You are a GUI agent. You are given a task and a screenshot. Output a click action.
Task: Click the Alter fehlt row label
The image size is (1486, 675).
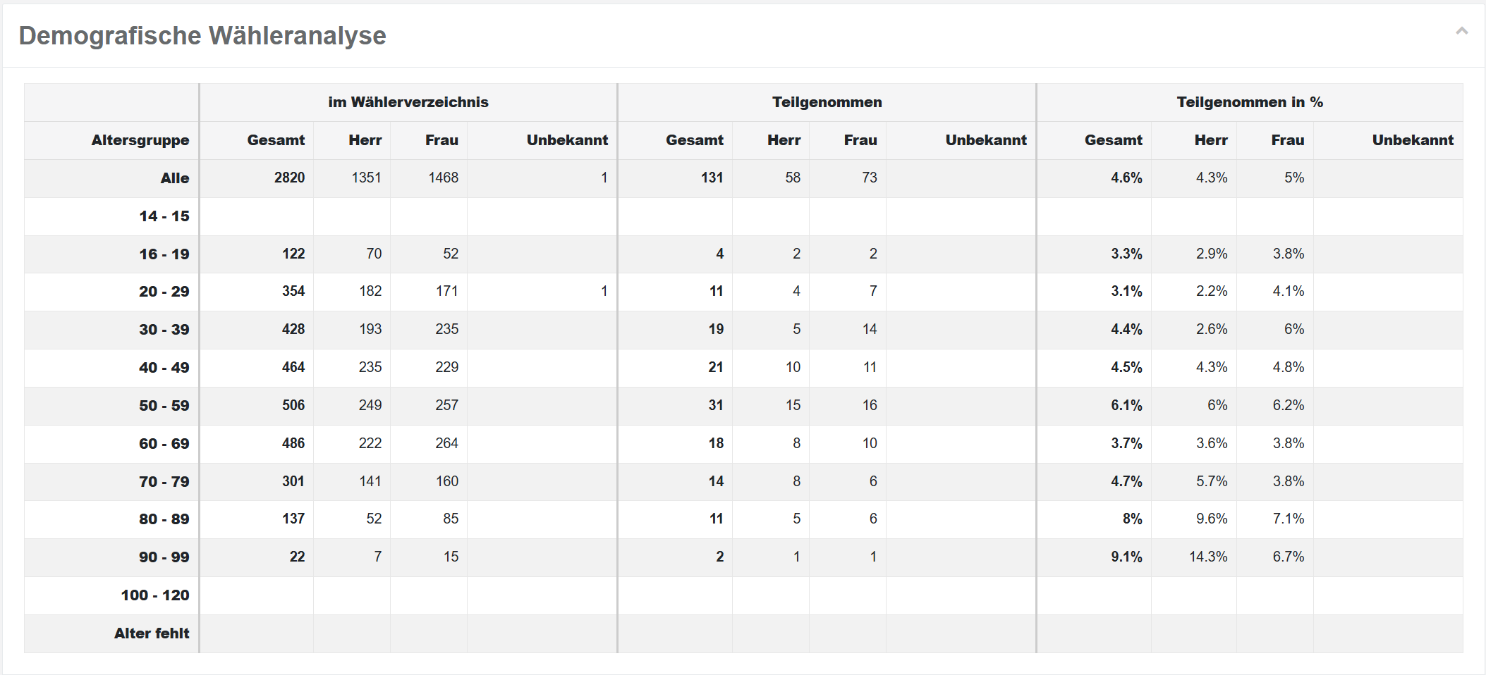[152, 633]
